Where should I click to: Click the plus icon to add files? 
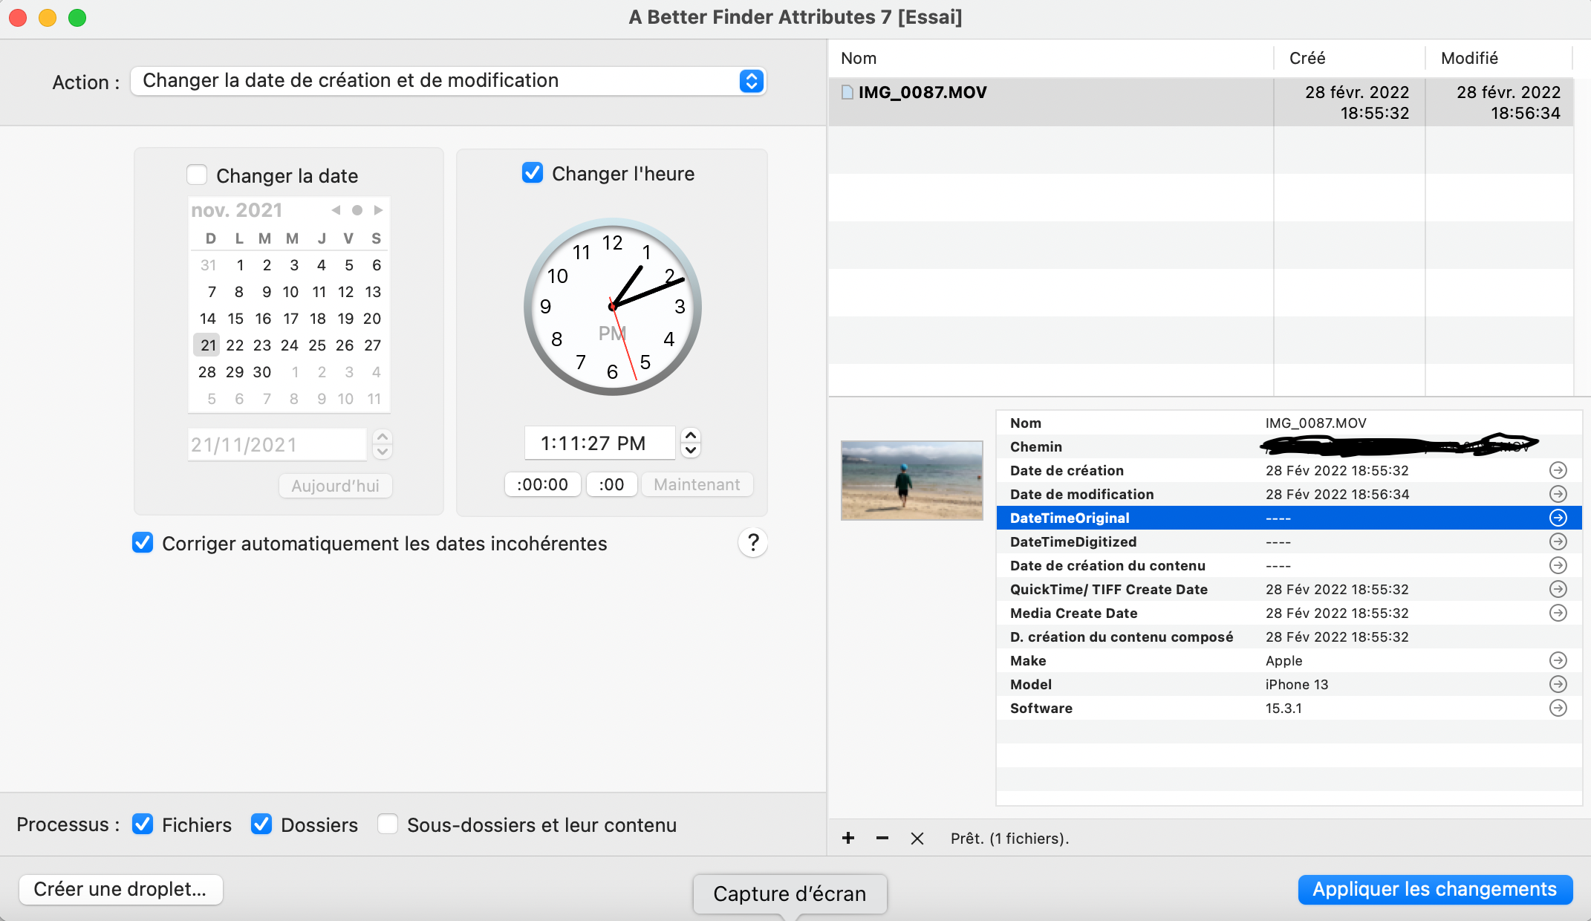pyautogui.click(x=848, y=838)
